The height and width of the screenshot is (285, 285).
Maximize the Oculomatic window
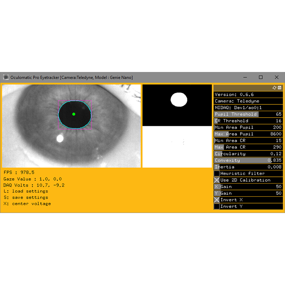pyautogui.click(x=260, y=77)
